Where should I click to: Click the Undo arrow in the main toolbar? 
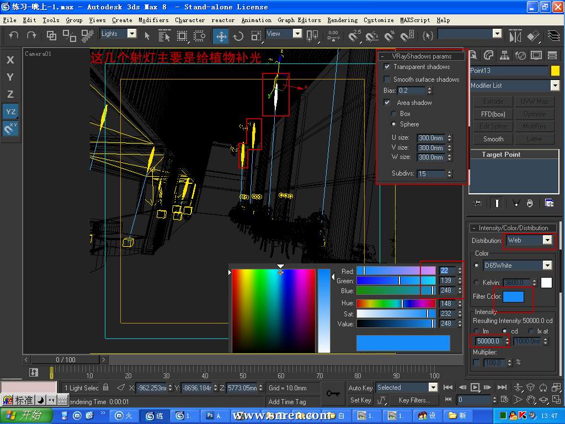coord(14,35)
